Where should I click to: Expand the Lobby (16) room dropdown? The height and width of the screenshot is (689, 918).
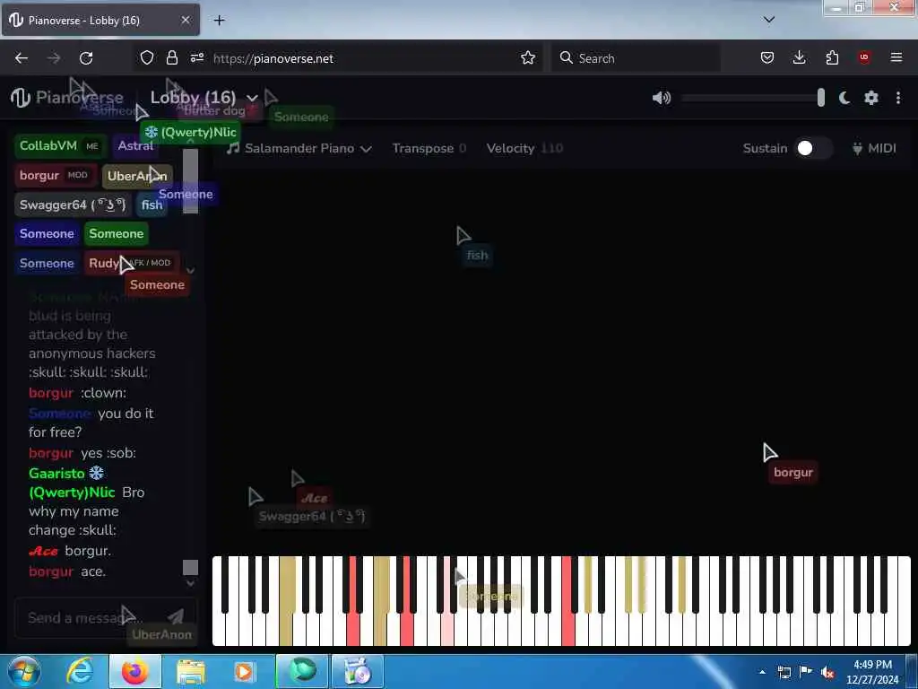(x=252, y=98)
